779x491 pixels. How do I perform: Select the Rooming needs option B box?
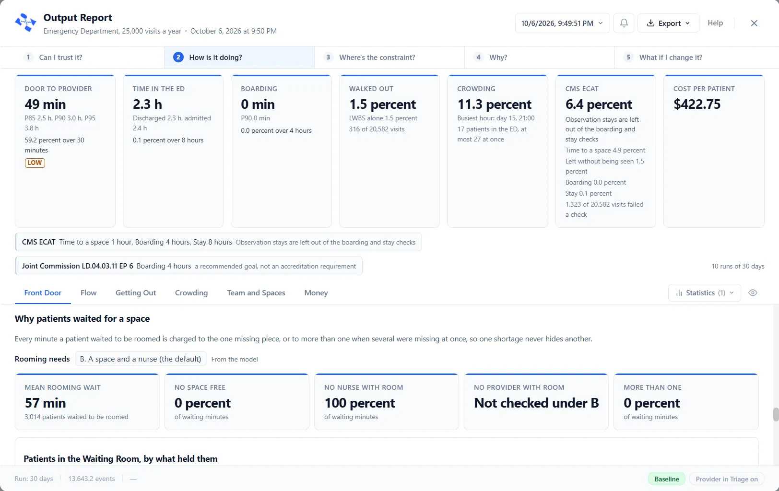141,359
